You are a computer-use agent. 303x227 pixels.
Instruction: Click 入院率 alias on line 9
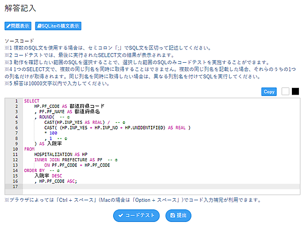pos(55,144)
